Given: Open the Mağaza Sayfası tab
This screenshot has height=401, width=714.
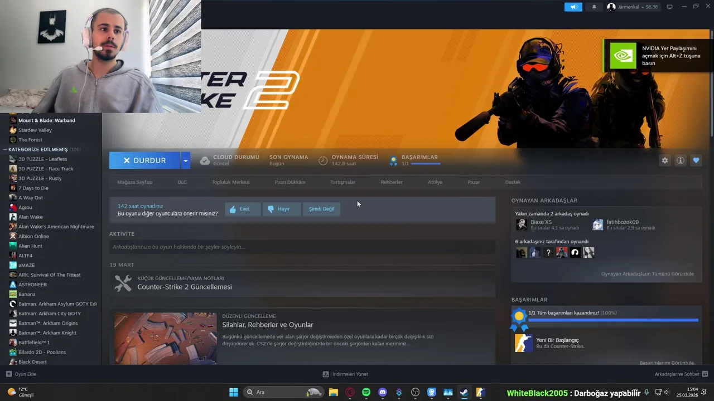Looking at the screenshot, I should 134,182.
